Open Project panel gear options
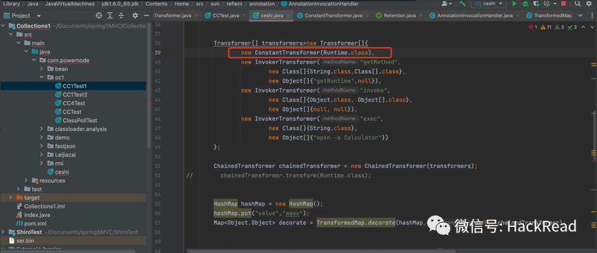The image size is (597, 253). tap(135, 15)
